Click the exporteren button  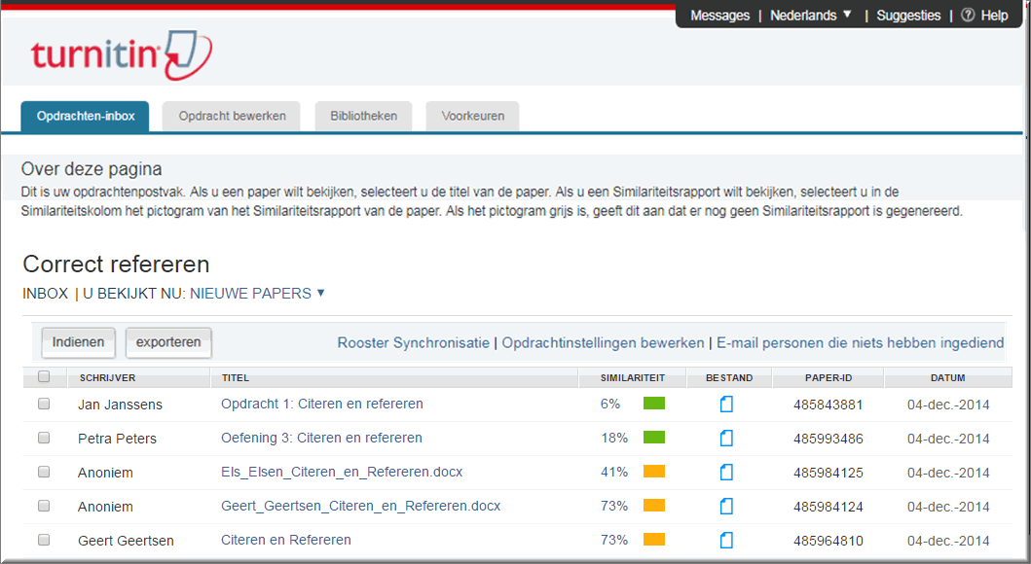[x=168, y=342]
